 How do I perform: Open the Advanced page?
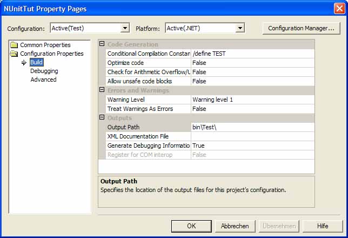coord(43,80)
